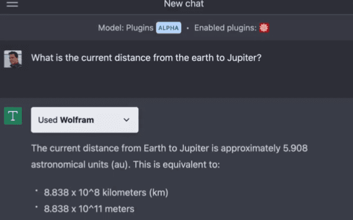Click the ALPHA badge label
353x220 pixels.
(169, 28)
